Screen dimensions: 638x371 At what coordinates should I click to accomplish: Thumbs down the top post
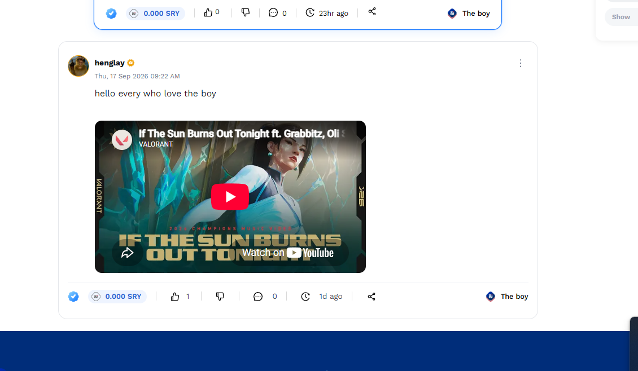[246, 12]
